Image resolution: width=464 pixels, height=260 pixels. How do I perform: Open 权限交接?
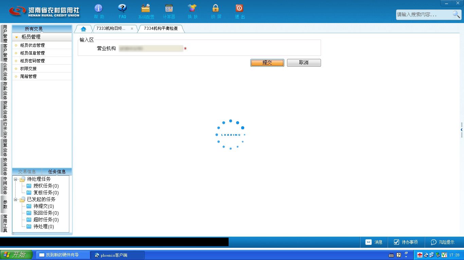(42, 68)
